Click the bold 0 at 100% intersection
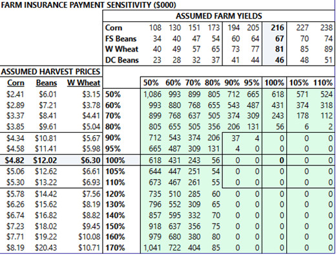Viewport: 336px width, 255px height. 282,160
